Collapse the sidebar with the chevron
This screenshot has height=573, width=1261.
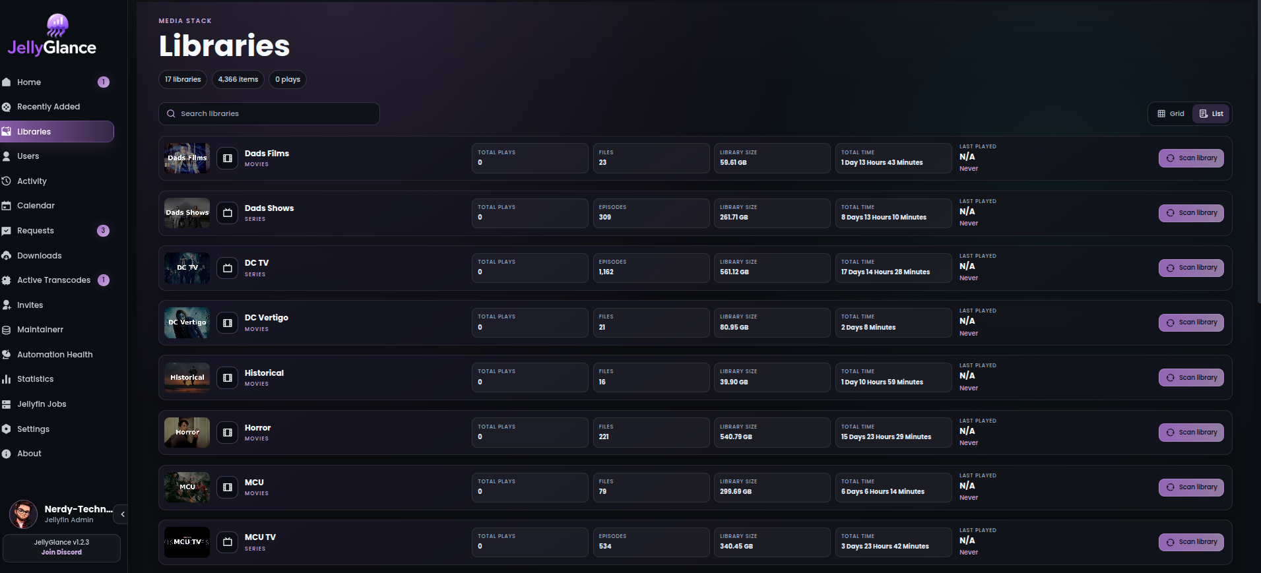click(122, 514)
